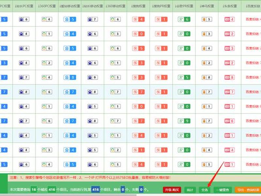
Task: Click the 全选 select-all button
Action: [x=205, y=190]
